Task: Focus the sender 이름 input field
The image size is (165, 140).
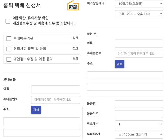Action: [x=55, y=89]
